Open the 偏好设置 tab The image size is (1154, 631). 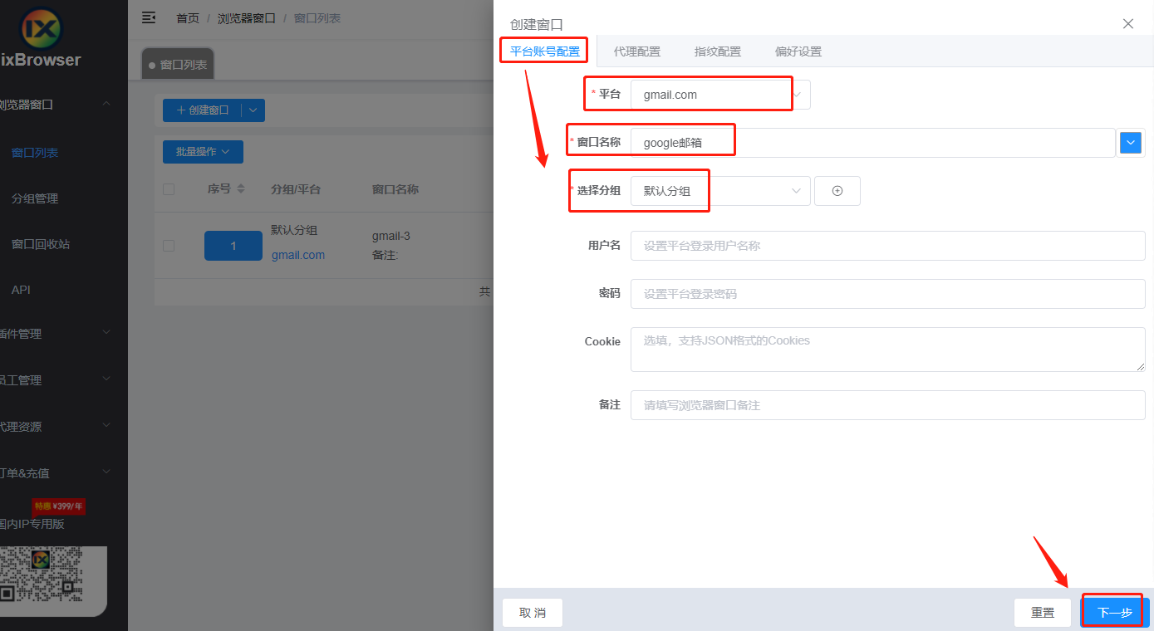tap(798, 51)
